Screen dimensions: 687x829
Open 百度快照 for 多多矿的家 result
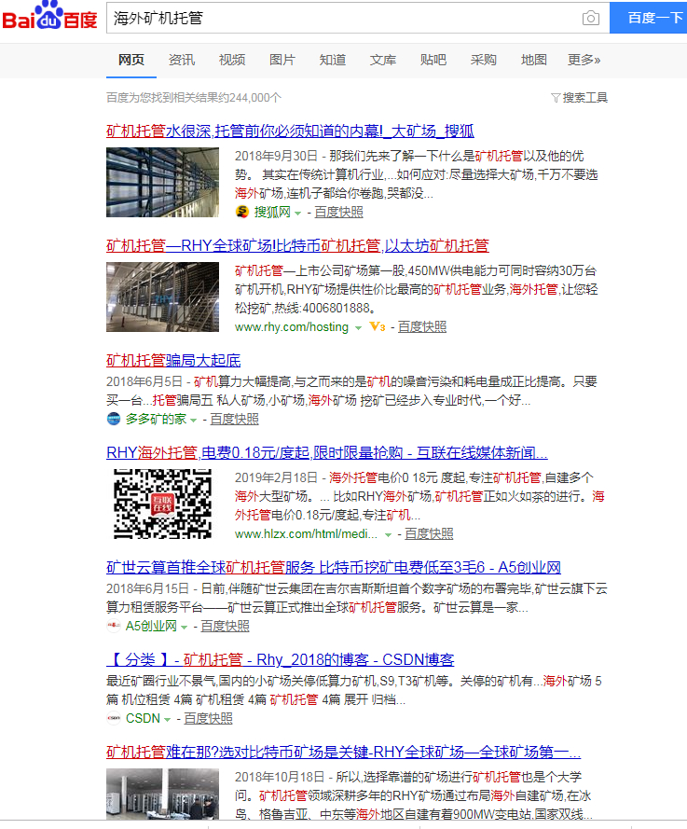click(x=235, y=420)
